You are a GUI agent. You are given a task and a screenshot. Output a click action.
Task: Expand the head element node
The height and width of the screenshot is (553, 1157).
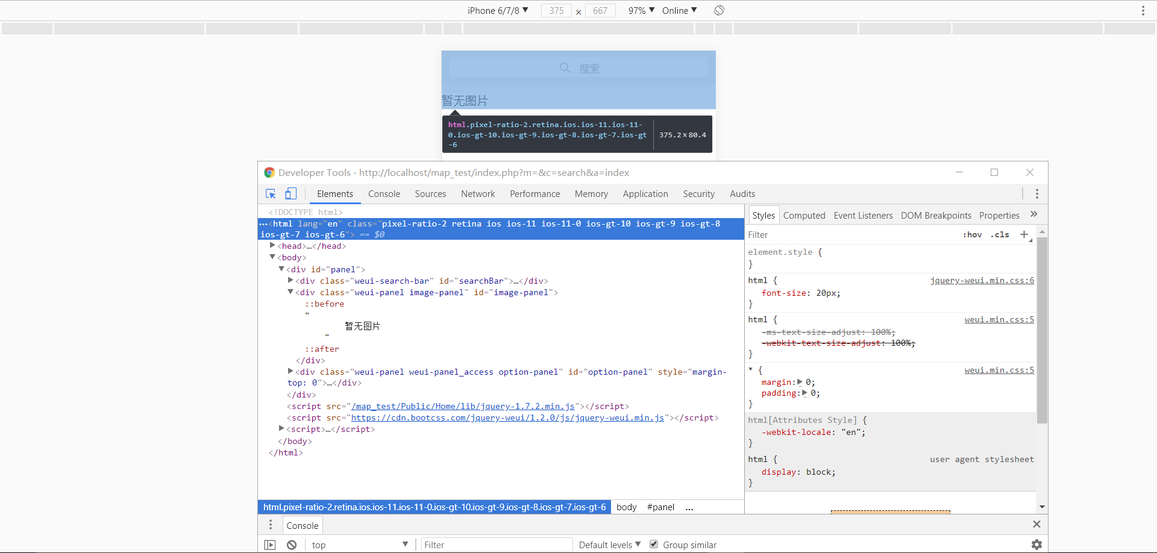click(272, 245)
